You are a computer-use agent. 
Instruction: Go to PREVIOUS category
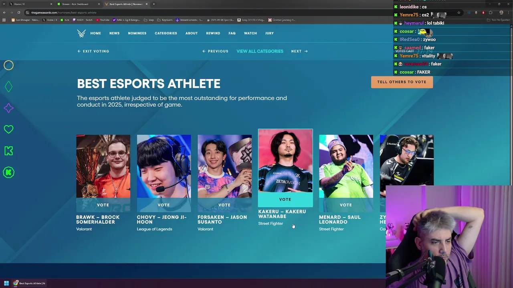pyautogui.click(x=215, y=51)
